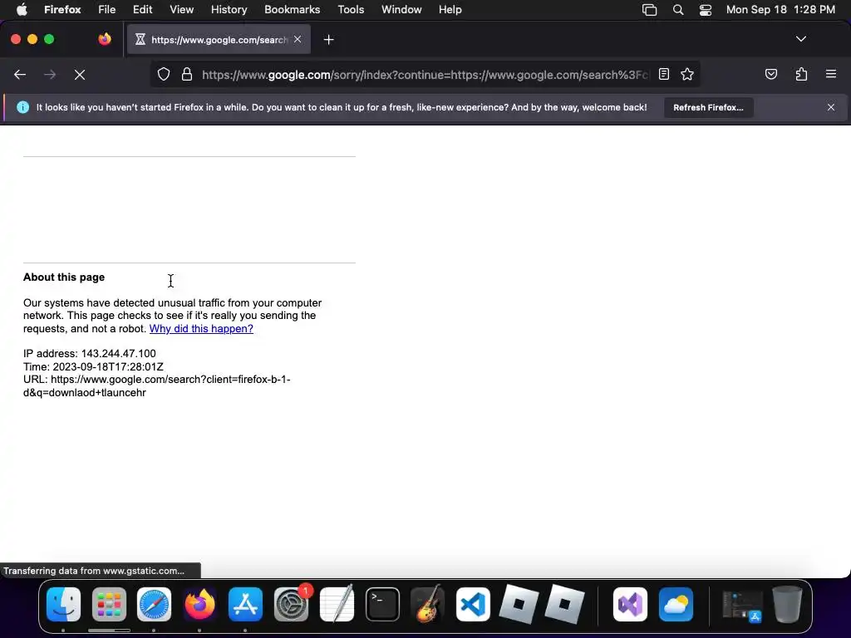The width and height of the screenshot is (851, 638).
Task: Minimize window with yellow button
Action: [32, 39]
